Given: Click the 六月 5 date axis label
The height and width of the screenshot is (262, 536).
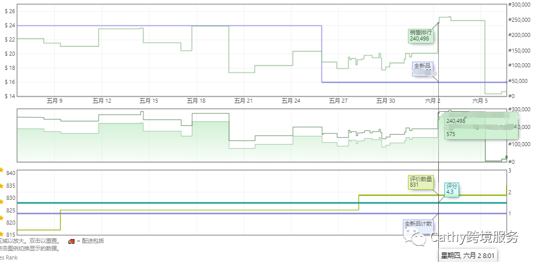Looking at the screenshot, I should pyautogui.click(x=480, y=101).
